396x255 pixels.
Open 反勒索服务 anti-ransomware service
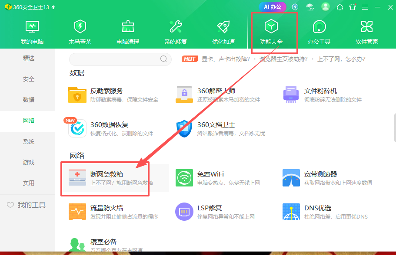(106, 95)
